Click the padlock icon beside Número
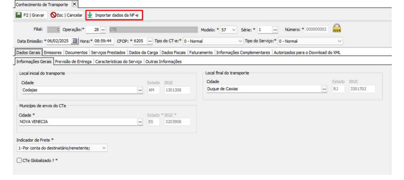Viewport: 404px width, 180px height. pos(337,29)
